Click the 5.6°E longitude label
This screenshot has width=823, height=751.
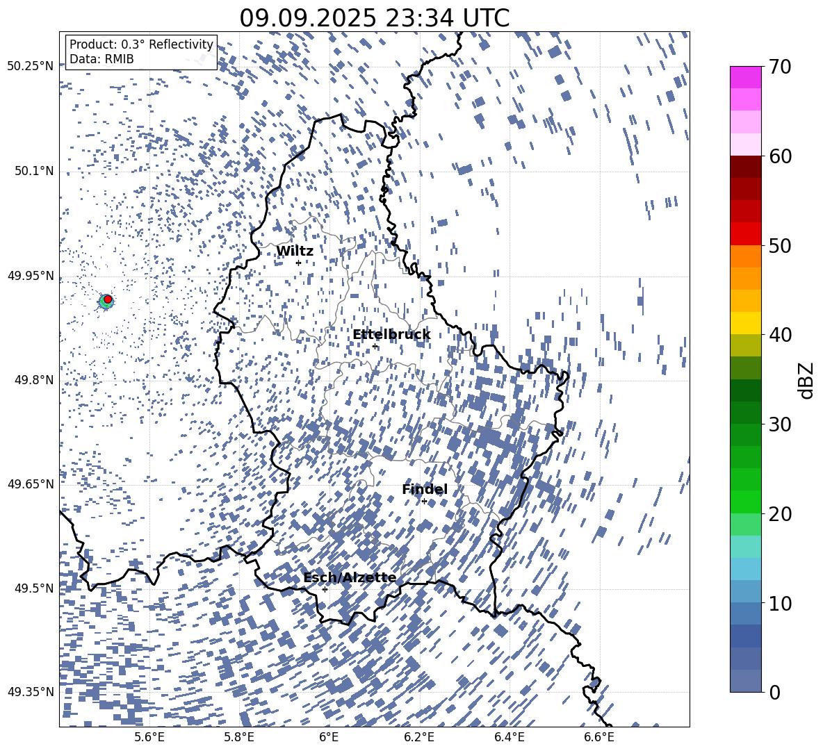(x=149, y=737)
